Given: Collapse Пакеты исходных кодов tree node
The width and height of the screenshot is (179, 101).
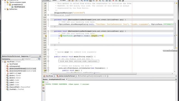Looking at the screenshot, I should tap(5, 2).
